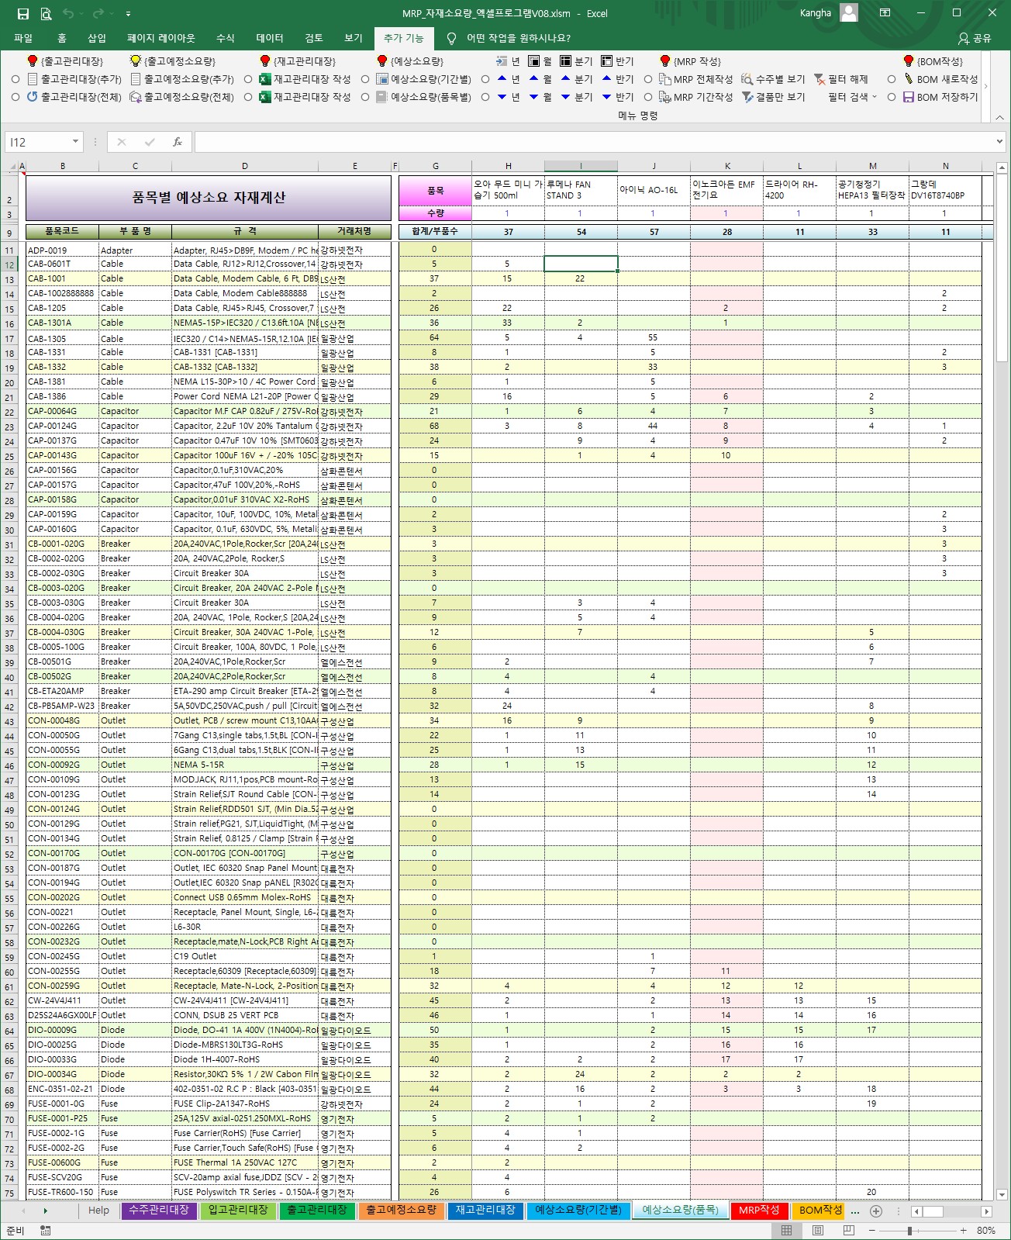This screenshot has height=1240, width=1011.
Task: Select the radio button beside 출고관리대장(추가)
Action: click(x=16, y=79)
